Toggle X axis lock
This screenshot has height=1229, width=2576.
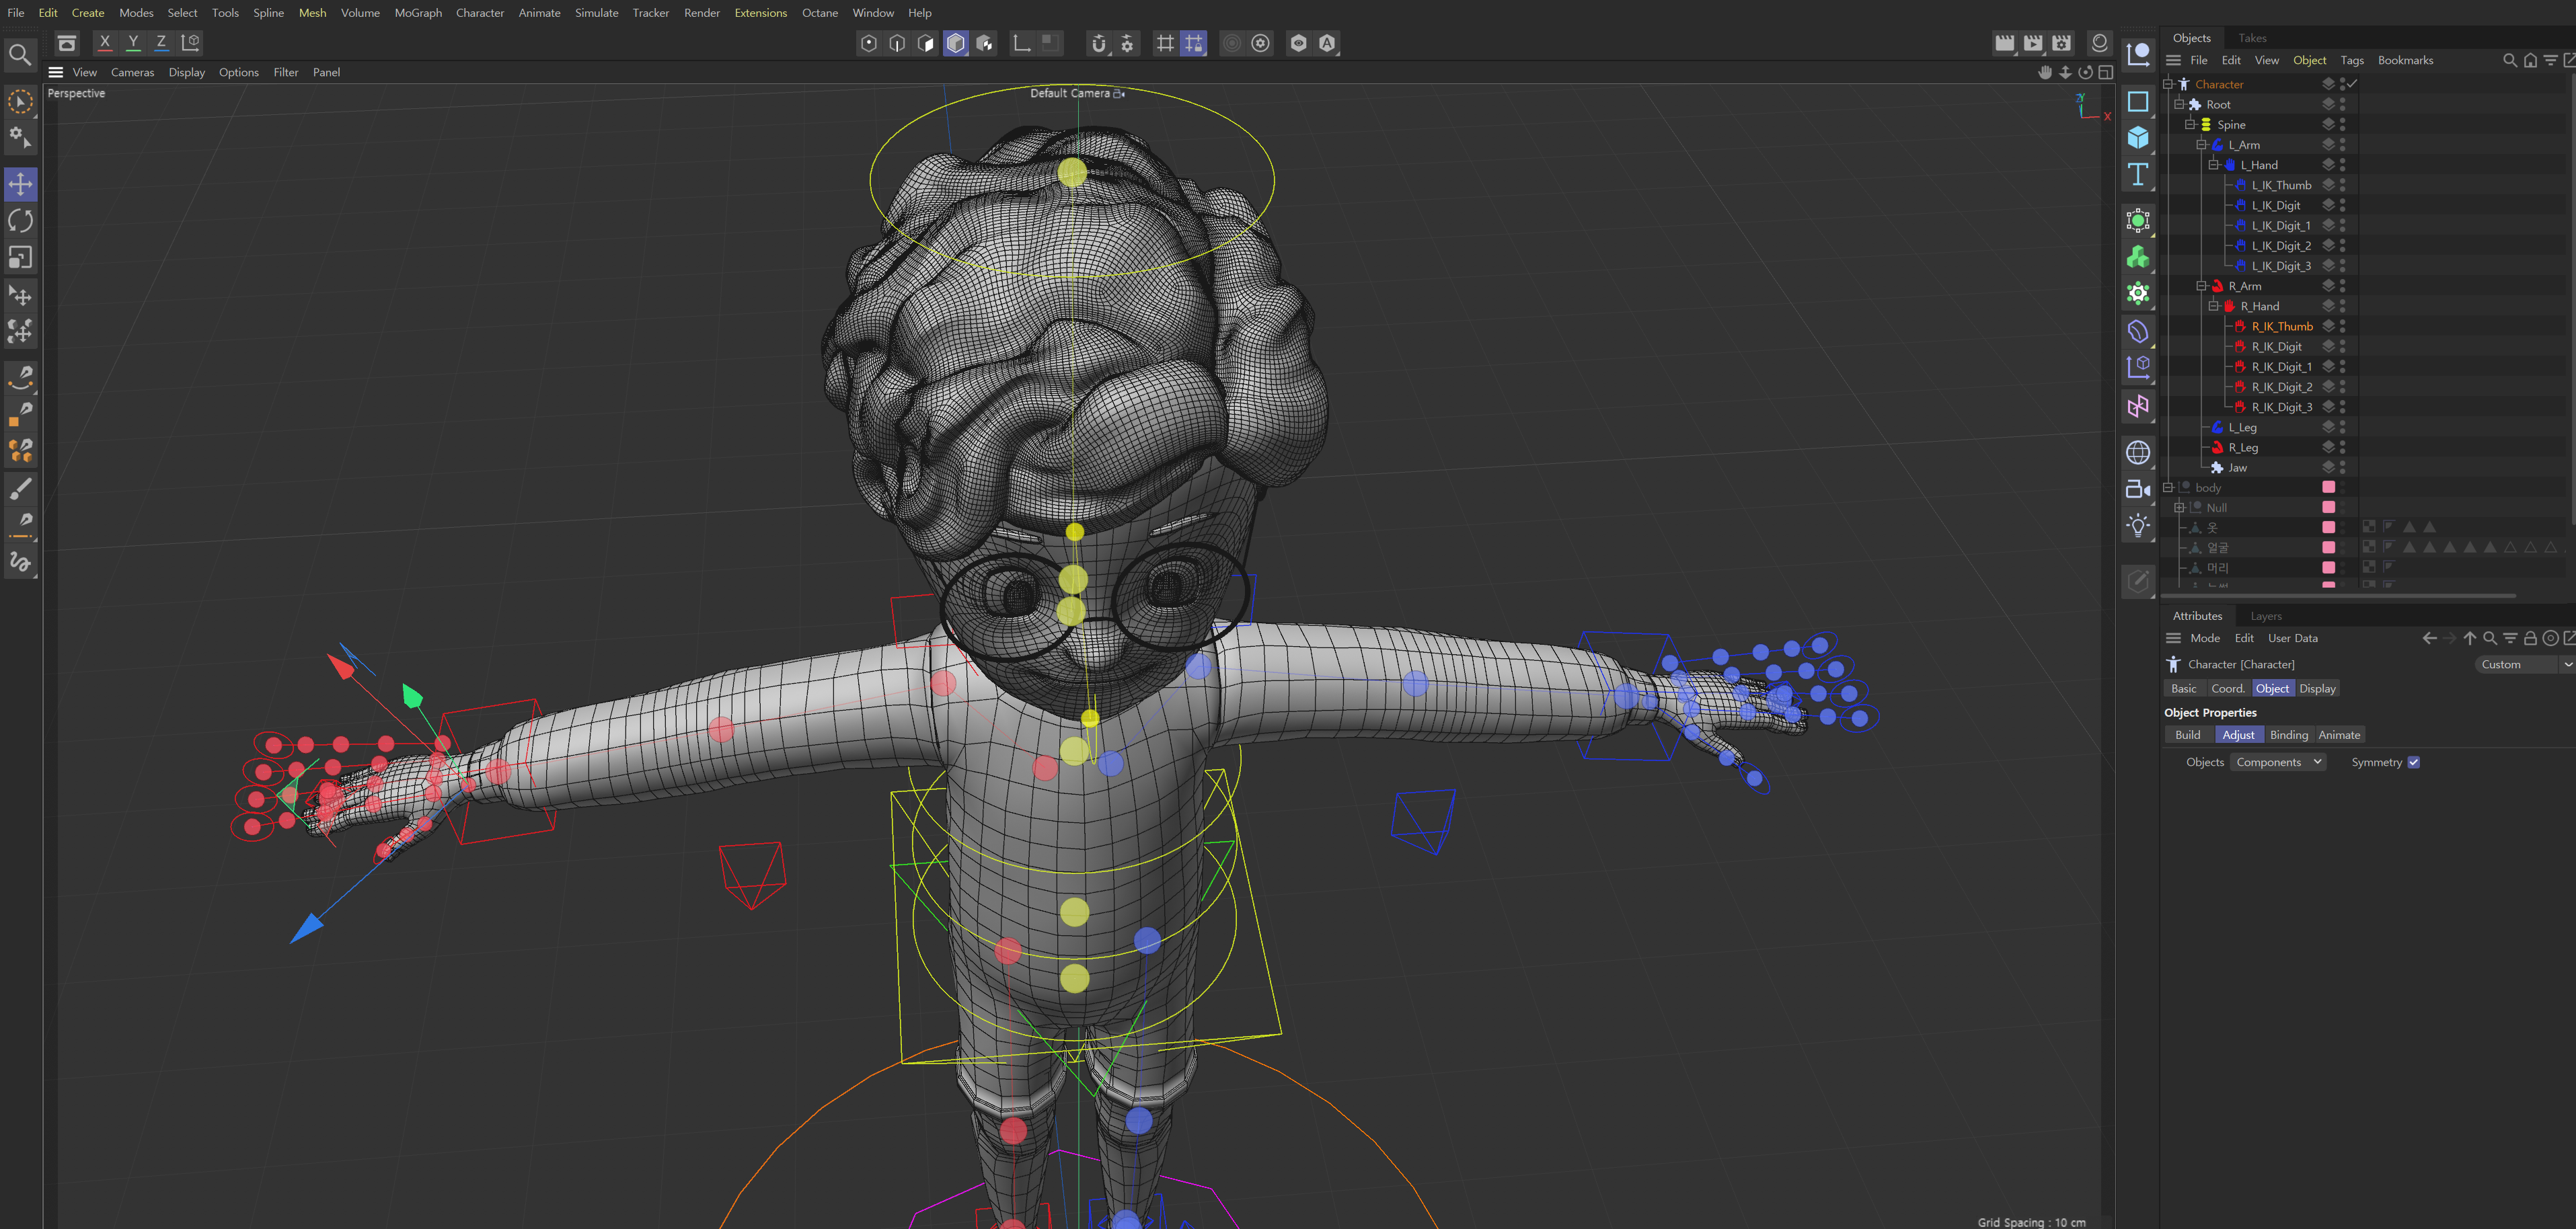pyautogui.click(x=104, y=42)
